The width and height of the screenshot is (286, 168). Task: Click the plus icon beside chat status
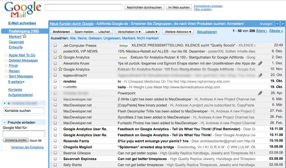[x=4, y=103]
